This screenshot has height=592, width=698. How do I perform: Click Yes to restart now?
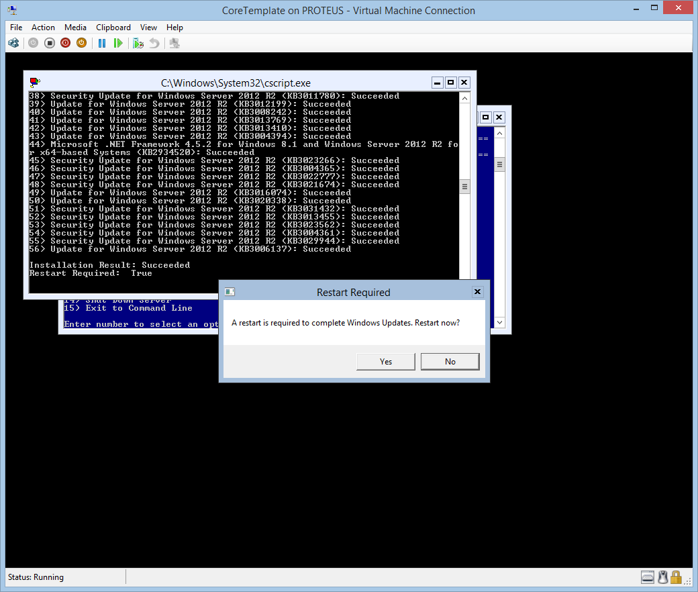pos(386,362)
